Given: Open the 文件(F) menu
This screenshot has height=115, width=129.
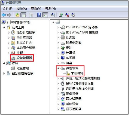Looking at the screenshot, I should pyautogui.click(x=8, y=9).
